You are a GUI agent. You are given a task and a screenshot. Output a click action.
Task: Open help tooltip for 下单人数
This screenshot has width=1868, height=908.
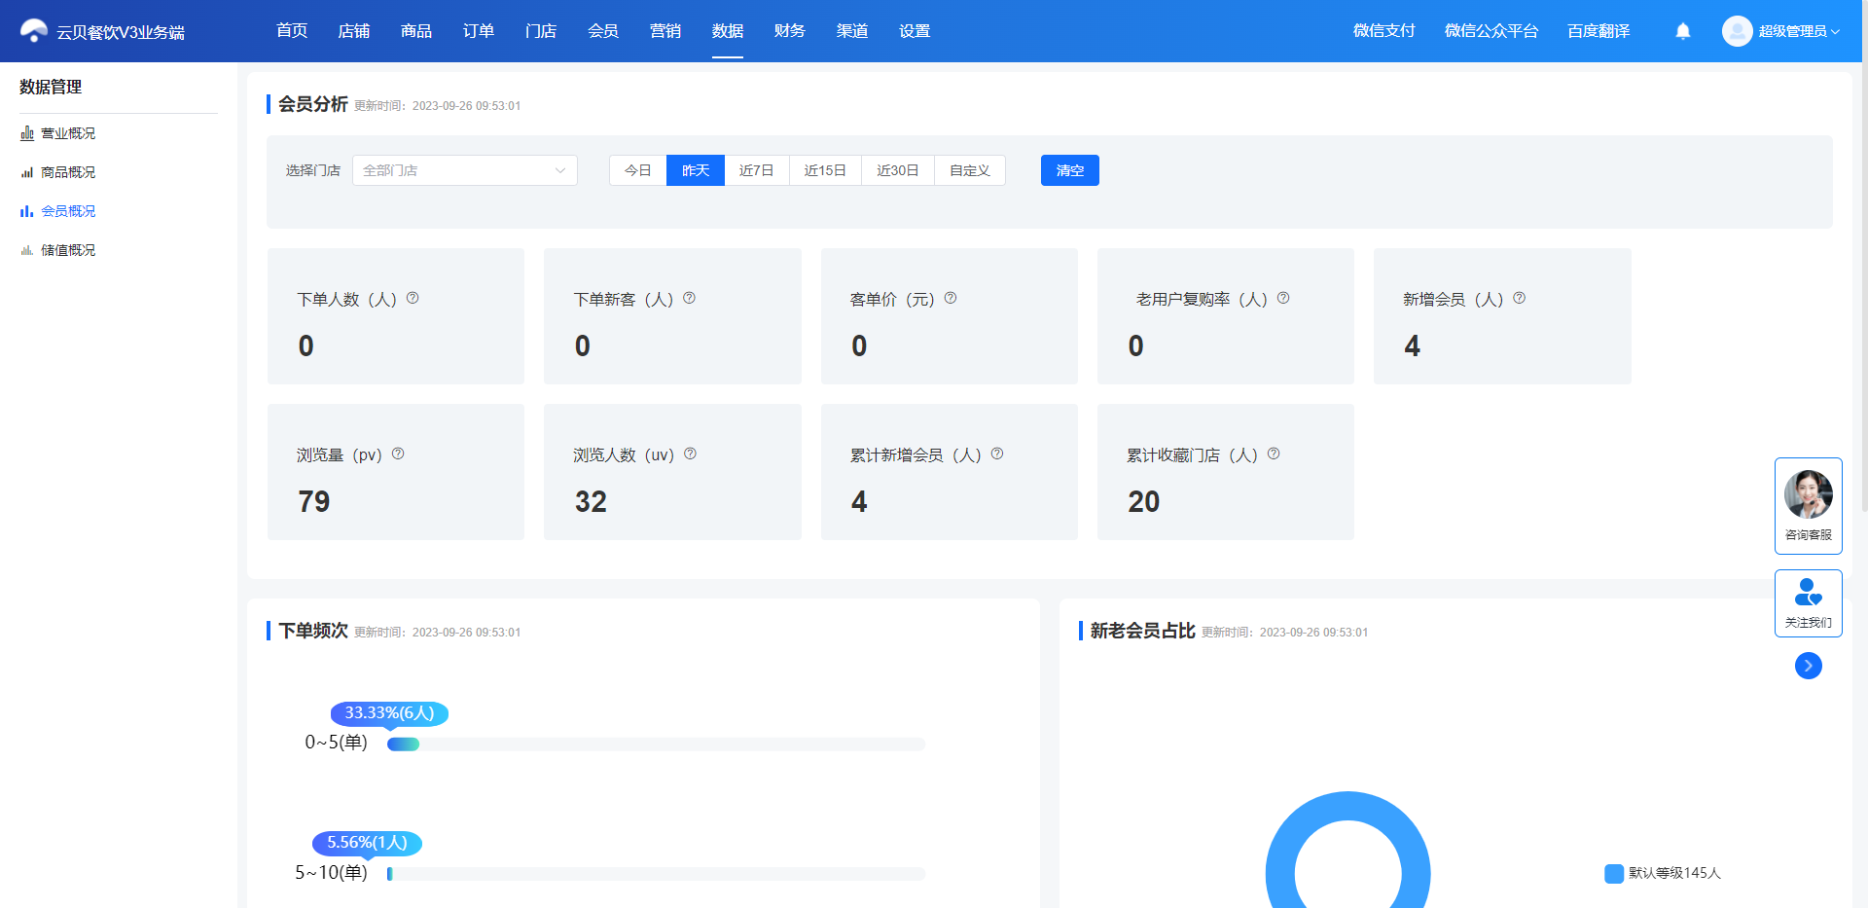(413, 298)
